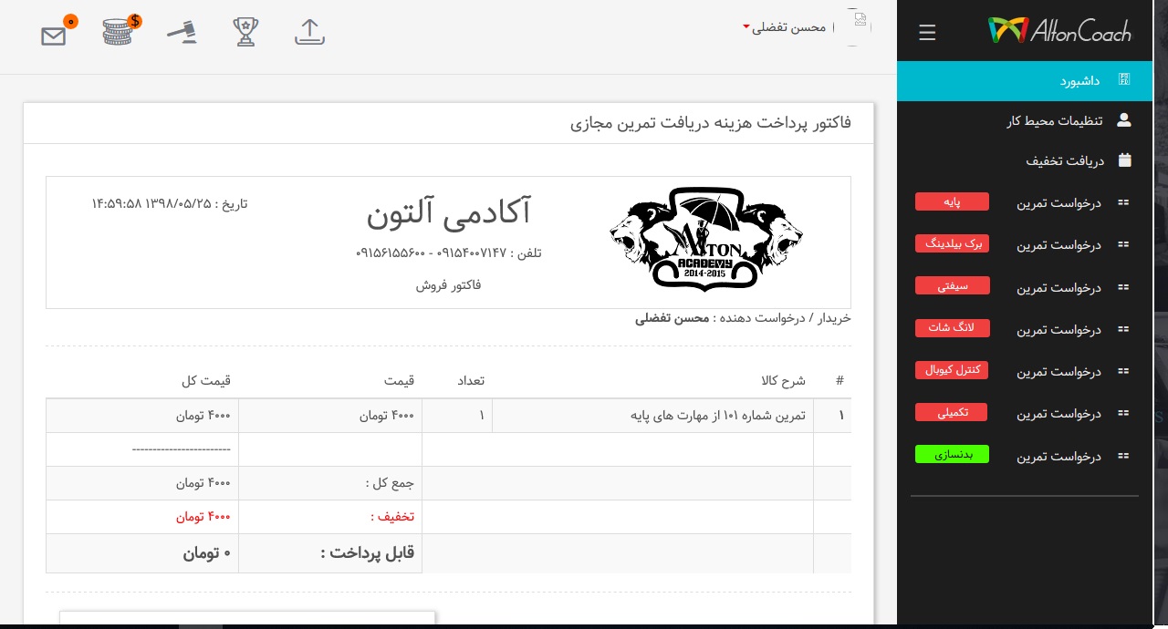Click the AltonCoach logo

point(1059,31)
